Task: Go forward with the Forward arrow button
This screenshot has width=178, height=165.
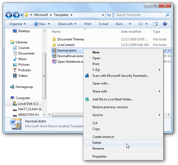Action: click(16, 15)
